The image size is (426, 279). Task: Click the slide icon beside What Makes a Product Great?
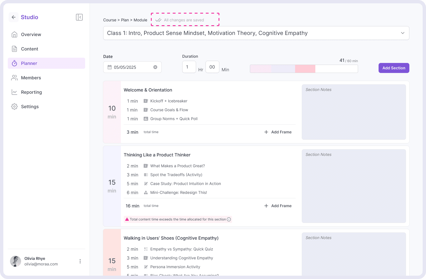146,166
